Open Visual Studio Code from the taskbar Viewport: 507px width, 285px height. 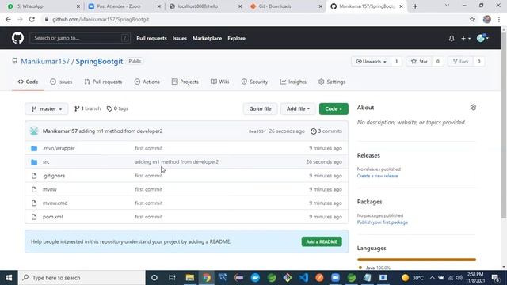click(x=303, y=278)
